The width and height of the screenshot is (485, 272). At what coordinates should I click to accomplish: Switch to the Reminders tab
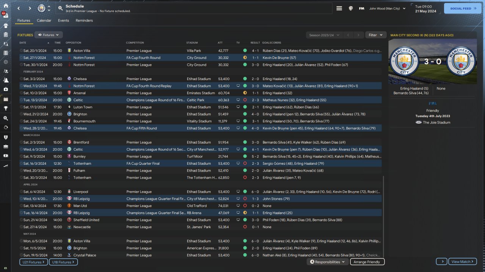(x=84, y=20)
